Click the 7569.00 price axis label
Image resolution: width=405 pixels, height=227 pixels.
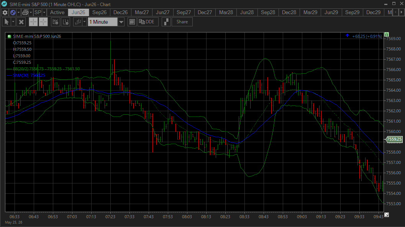click(394, 39)
